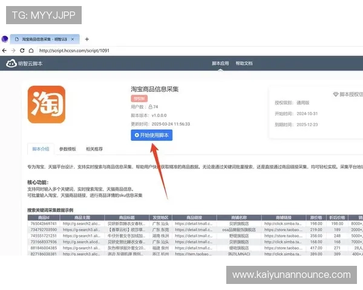Click the osa品牌服饰旗舰店 shop name cell

(239, 230)
